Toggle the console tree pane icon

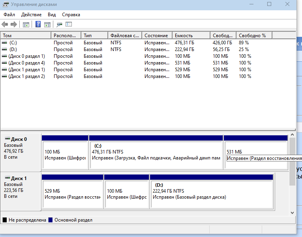click(x=26, y=25)
